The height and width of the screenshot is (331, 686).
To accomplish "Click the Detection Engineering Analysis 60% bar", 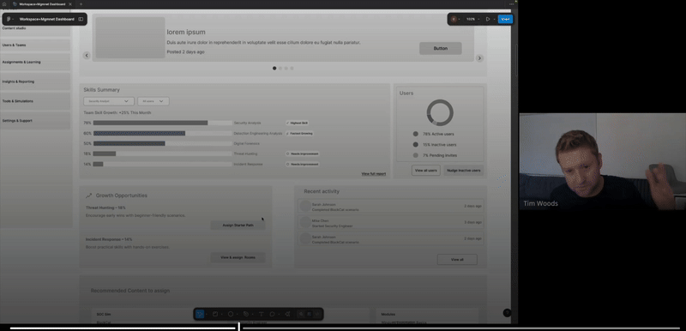I will [x=162, y=134].
